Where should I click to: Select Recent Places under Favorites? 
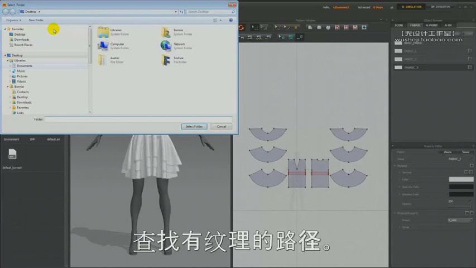(23, 45)
